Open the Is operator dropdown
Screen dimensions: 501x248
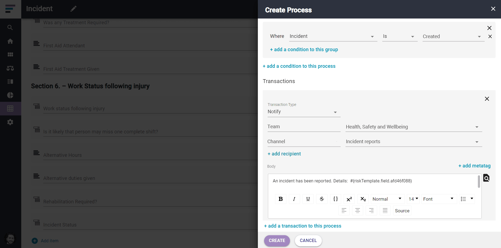pyautogui.click(x=400, y=36)
